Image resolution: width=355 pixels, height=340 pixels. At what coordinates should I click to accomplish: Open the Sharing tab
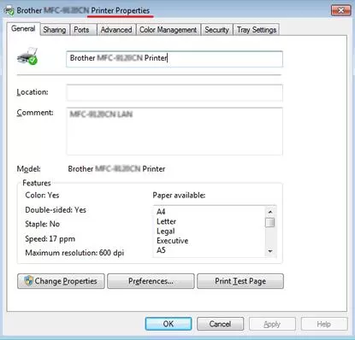click(55, 30)
